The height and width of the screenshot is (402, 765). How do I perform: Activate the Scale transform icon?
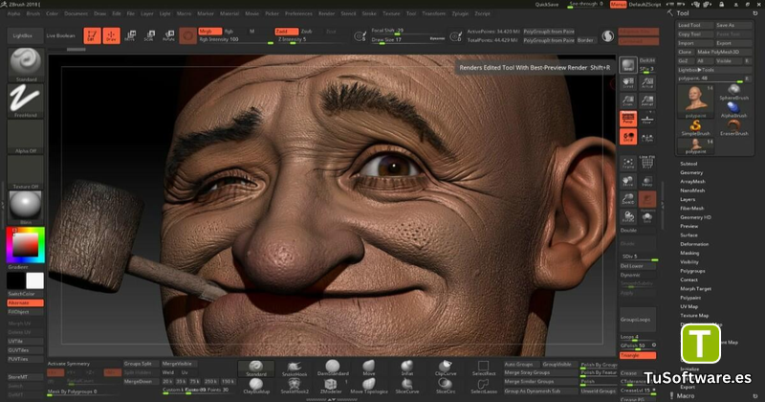tap(149, 35)
